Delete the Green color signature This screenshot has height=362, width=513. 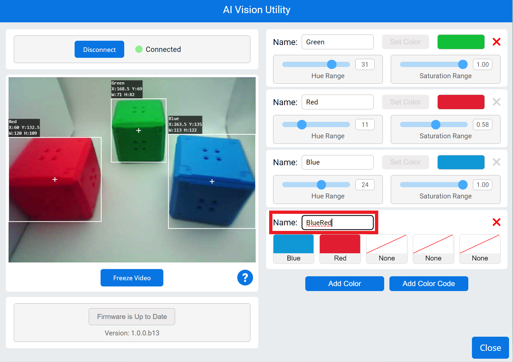[x=496, y=42]
